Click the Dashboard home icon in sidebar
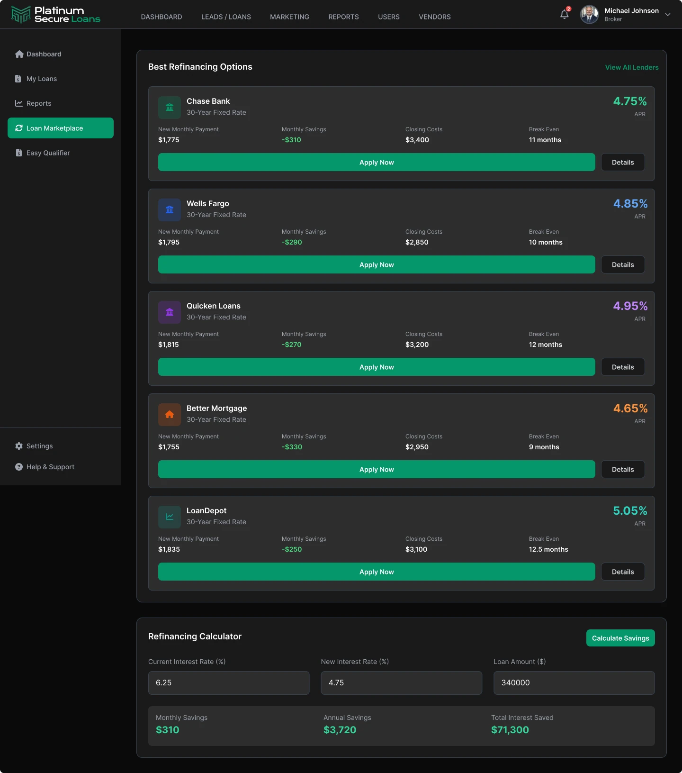Viewport: 682px width, 773px height. [x=19, y=54]
